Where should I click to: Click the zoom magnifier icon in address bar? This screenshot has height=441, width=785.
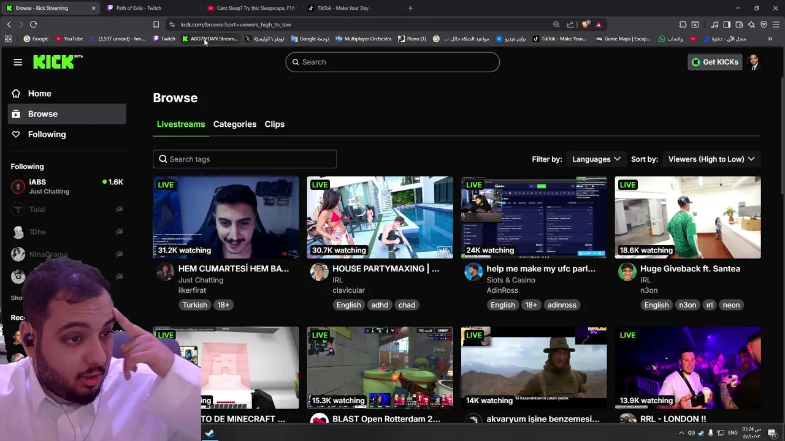(x=556, y=24)
